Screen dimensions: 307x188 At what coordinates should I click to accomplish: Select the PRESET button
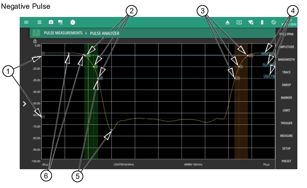286,161
